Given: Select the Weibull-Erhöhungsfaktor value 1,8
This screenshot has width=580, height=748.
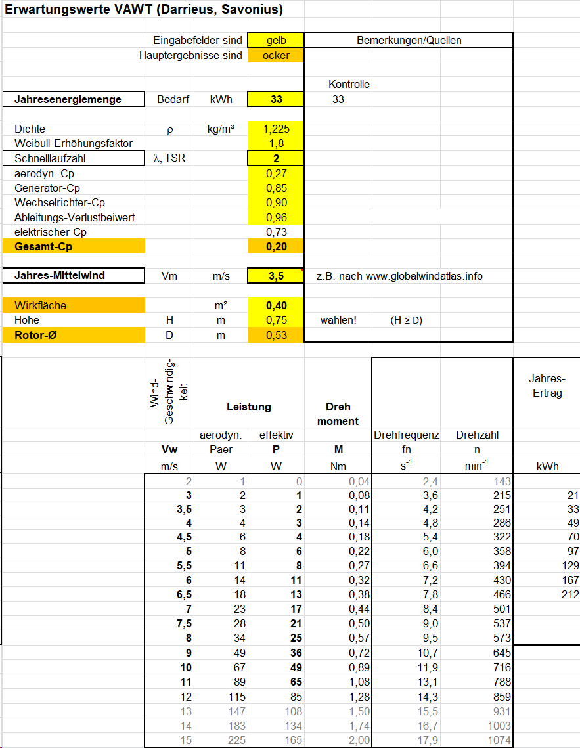Looking at the screenshot, I should pos(276,143).
